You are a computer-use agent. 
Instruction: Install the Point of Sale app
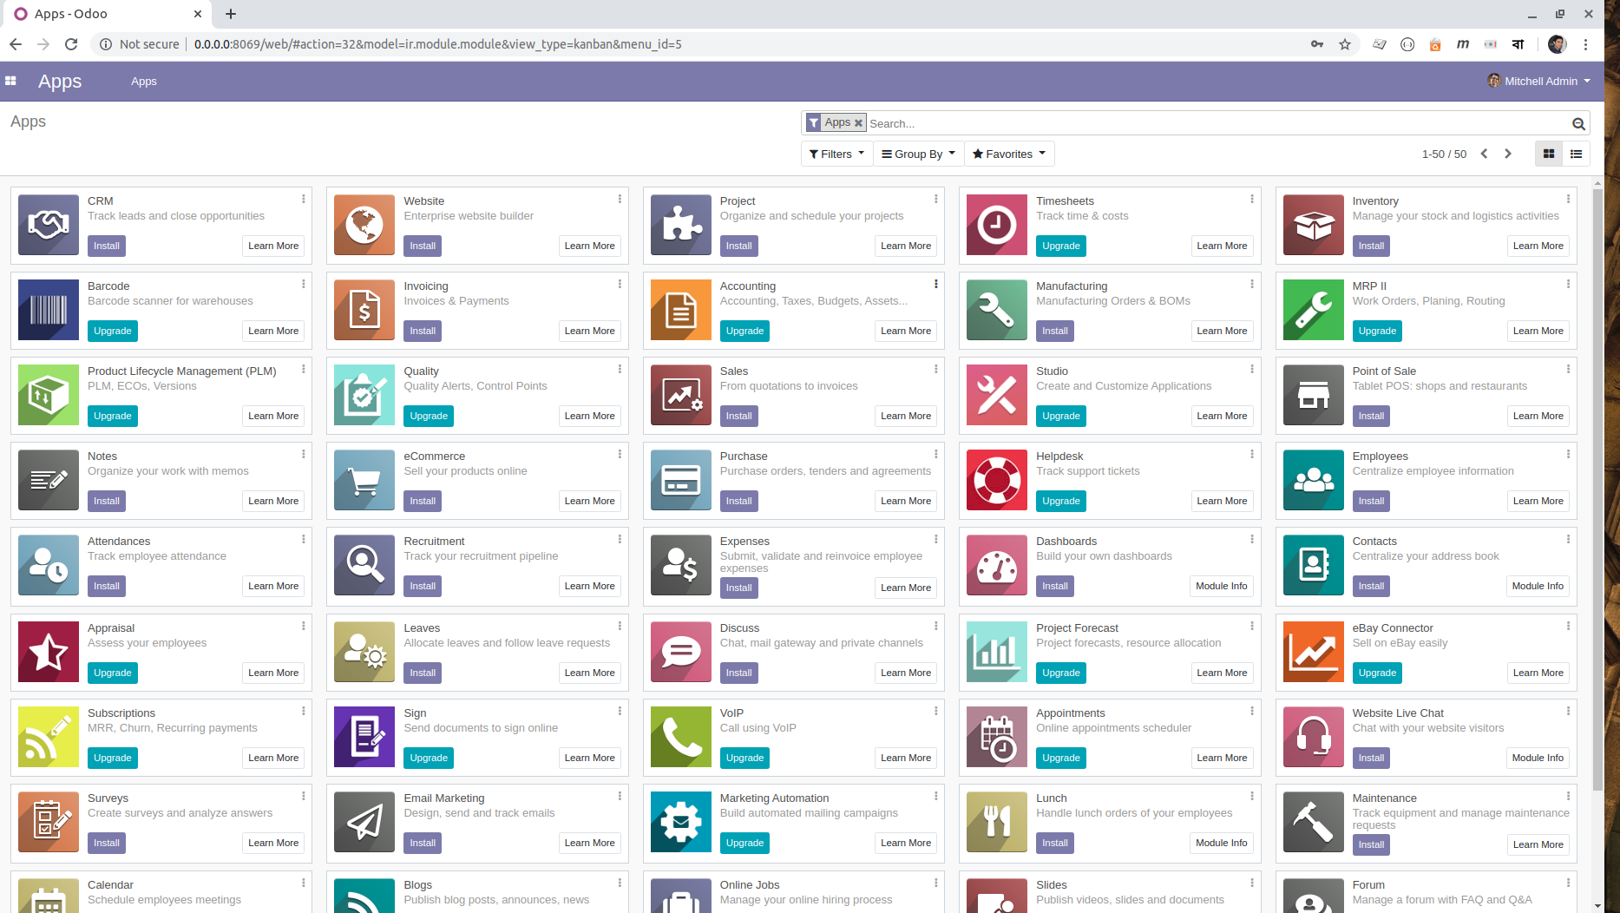pyautogui.click(x=1371, y=416)
